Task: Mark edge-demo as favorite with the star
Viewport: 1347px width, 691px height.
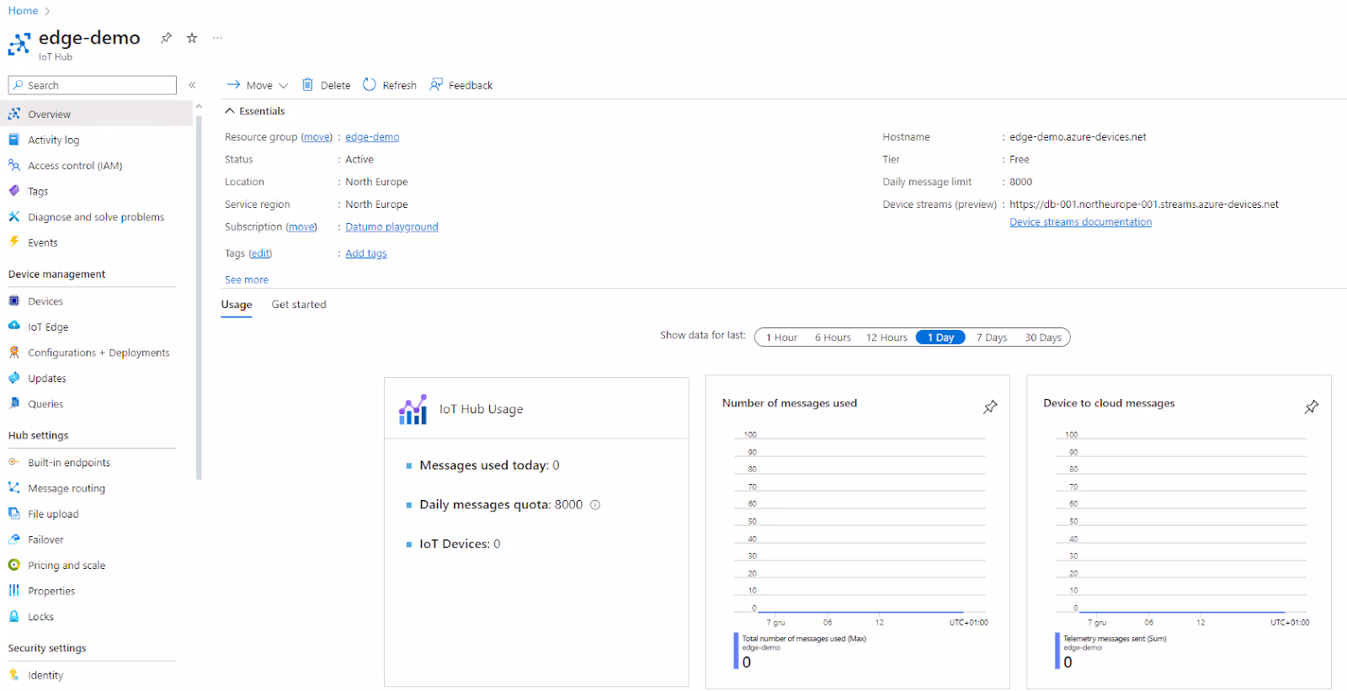Action: tap(192, 38)
